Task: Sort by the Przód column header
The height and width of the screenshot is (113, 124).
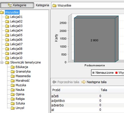Action: point(75,90)
